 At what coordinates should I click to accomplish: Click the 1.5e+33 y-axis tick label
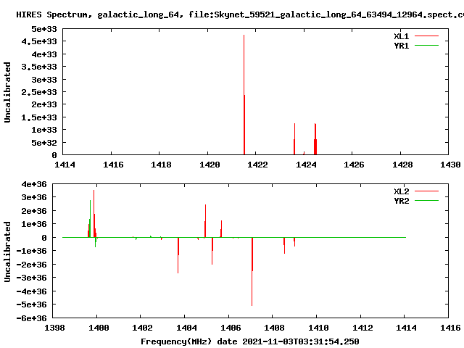(39, 117)
